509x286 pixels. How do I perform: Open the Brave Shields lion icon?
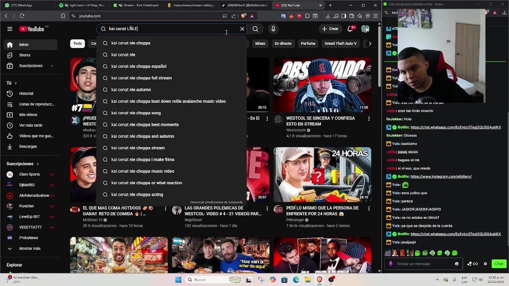243,16
